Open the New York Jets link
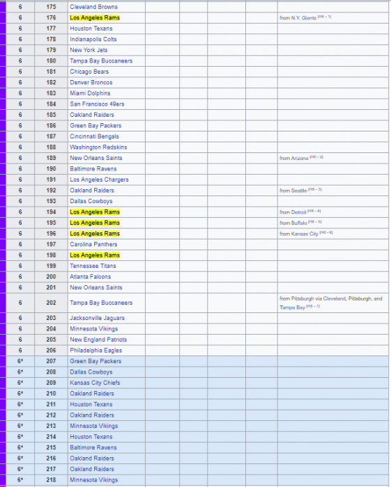Screen dimensions: 391x487 89,50
